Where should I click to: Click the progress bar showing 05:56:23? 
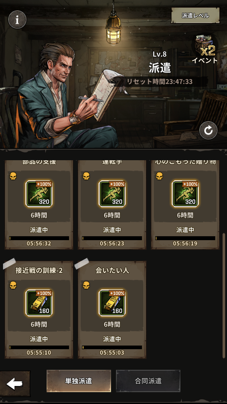[x=112, y=238]
